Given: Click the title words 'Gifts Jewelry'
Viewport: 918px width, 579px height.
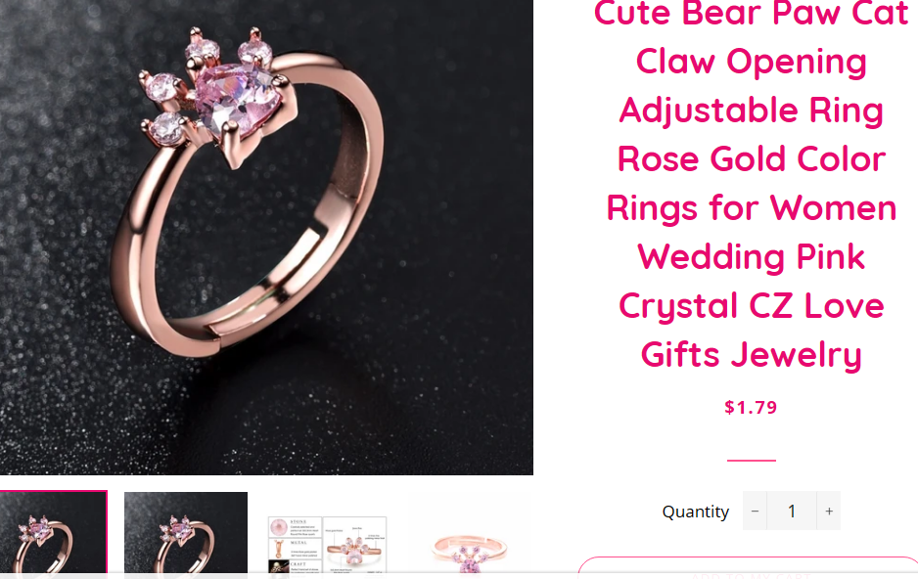Looking at the screenshot, I should tap(752, 354).
